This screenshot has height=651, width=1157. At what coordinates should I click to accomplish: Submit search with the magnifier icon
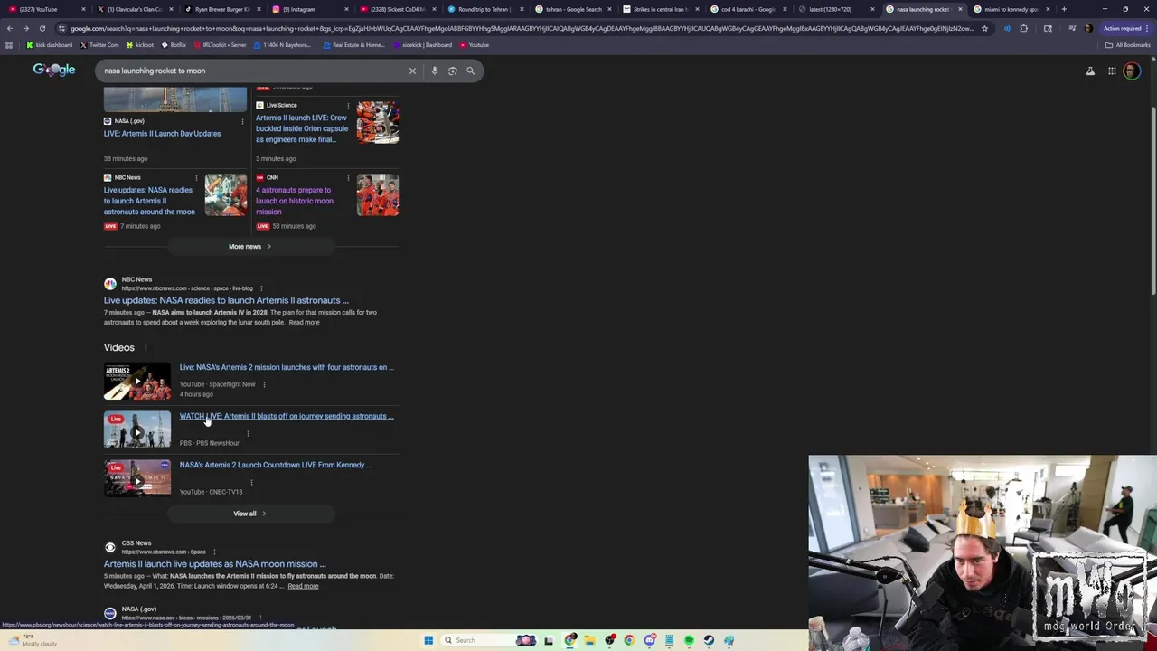coord(470,71)
